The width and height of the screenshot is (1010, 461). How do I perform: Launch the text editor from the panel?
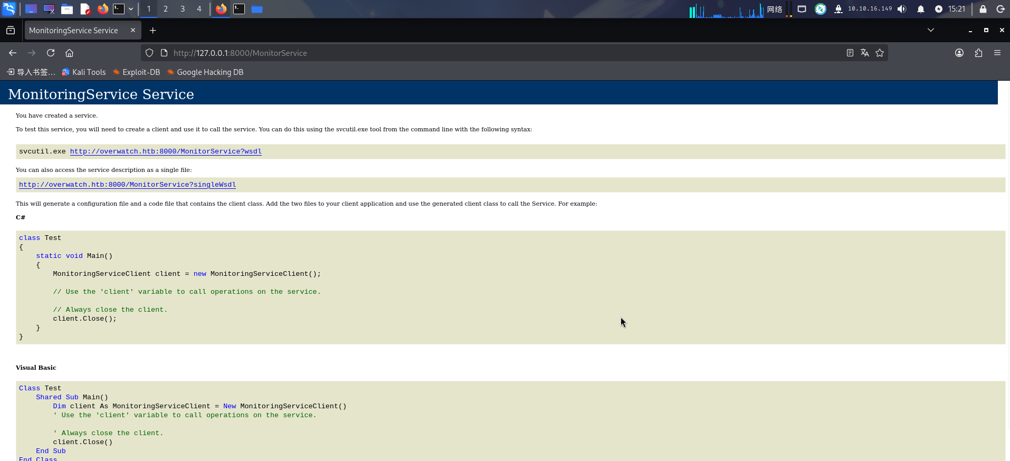point(85,9)
